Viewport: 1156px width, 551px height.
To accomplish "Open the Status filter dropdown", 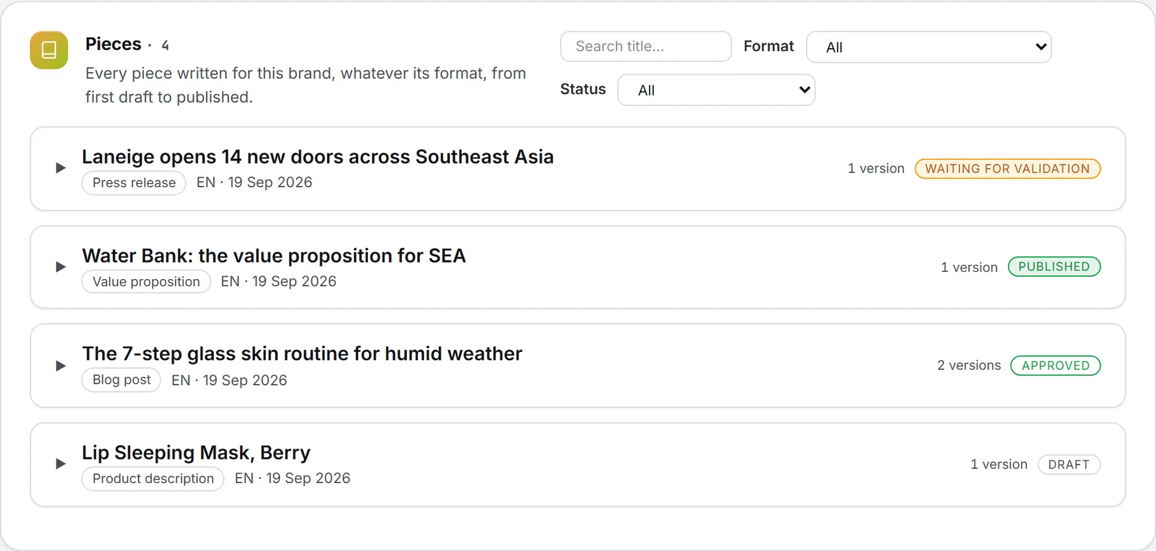I will (x=716, y=90).
